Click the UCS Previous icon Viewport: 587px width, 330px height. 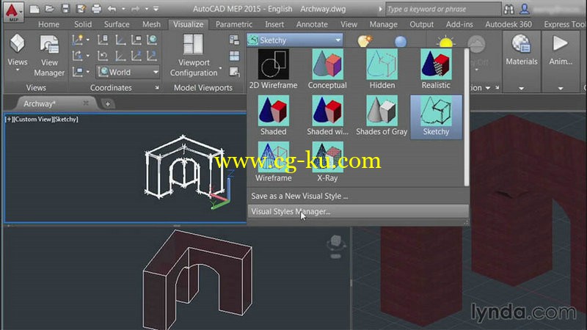tap(103, 56)
